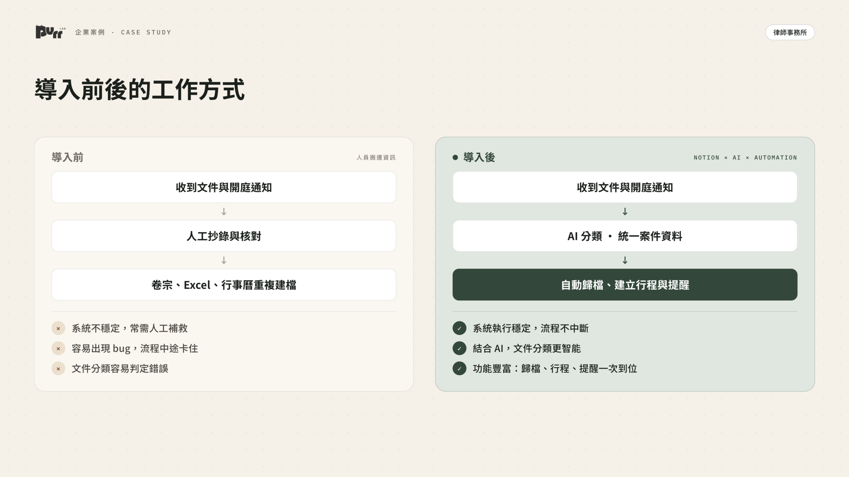Click the text 系統不穩定，常需人工補救

[x=130, y=328]
